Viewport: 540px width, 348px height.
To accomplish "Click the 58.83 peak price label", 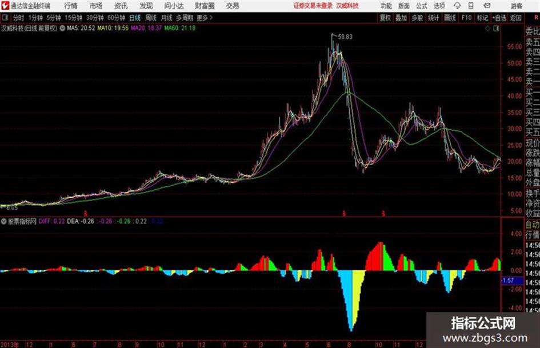I will tap(345, 37).
